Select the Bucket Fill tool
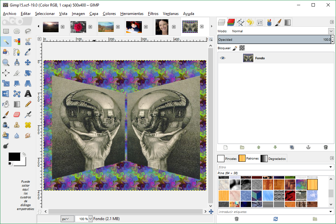 tap(6, 104)
